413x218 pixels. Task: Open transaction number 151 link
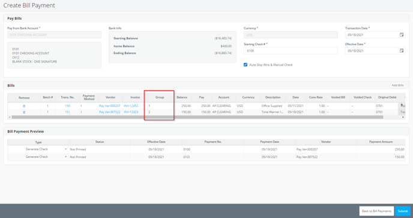pos(67,112)
